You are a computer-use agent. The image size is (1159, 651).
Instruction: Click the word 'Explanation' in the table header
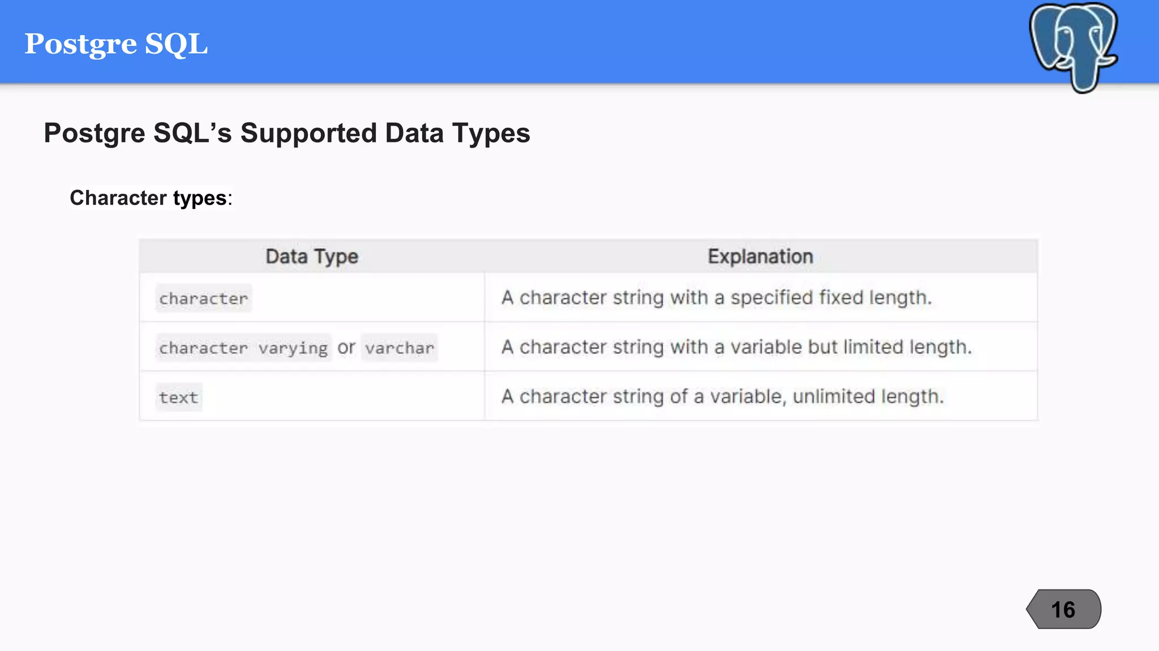pos(761,257)
